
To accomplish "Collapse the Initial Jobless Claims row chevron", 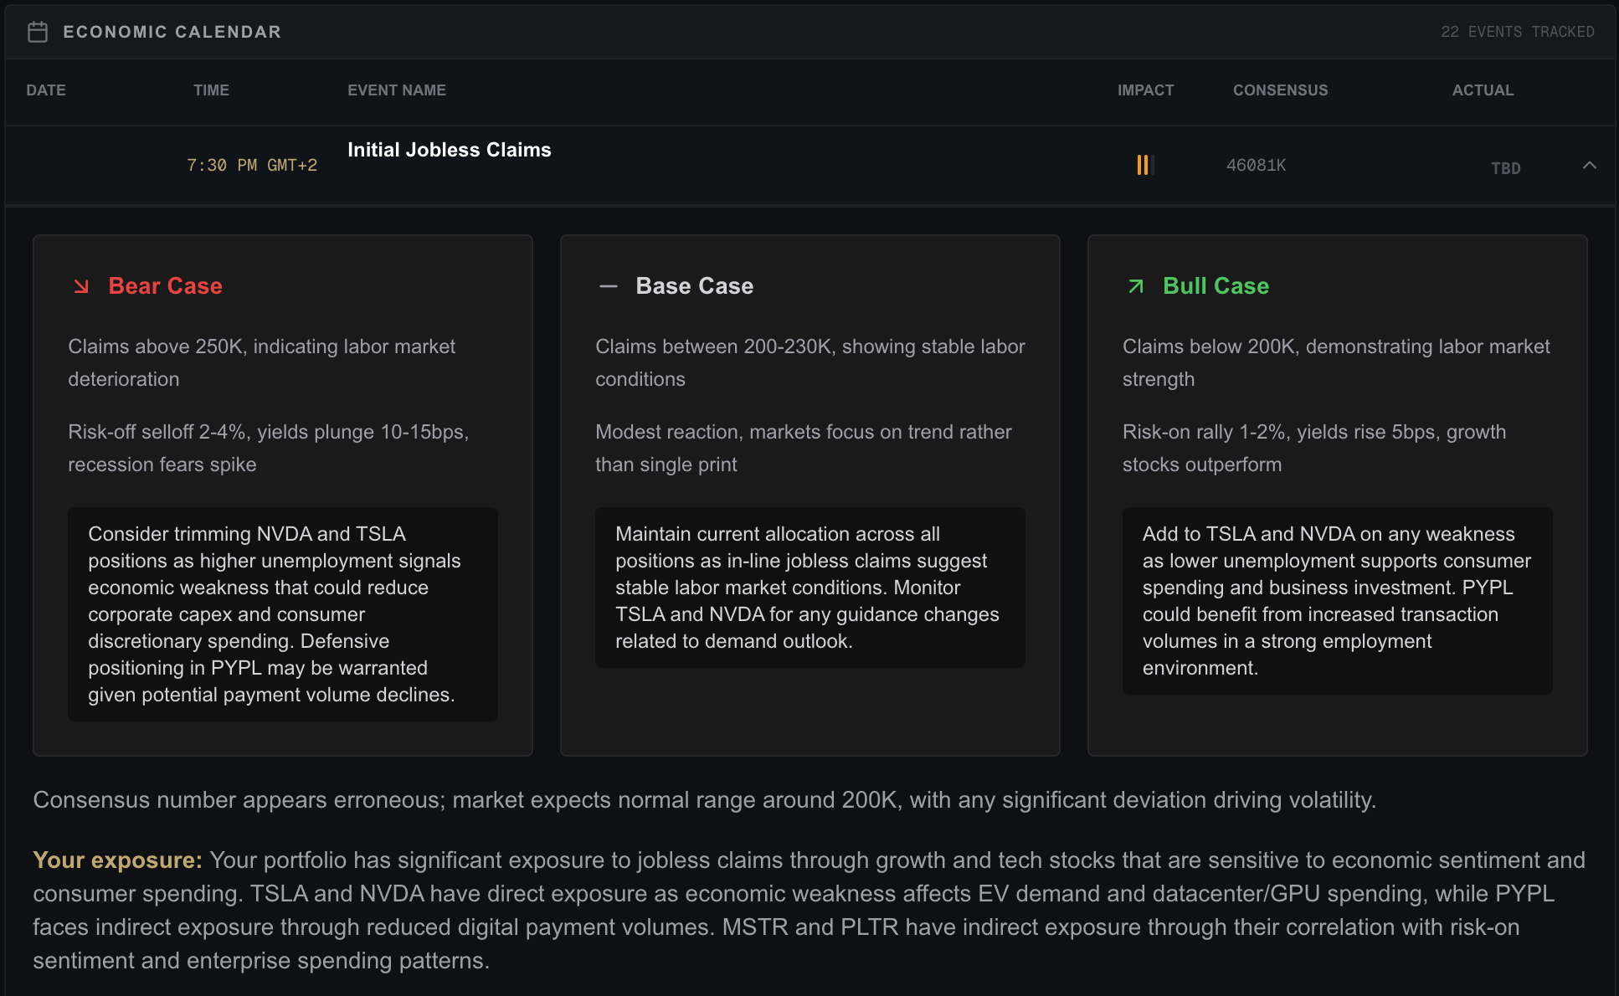I will [1590, 166].
